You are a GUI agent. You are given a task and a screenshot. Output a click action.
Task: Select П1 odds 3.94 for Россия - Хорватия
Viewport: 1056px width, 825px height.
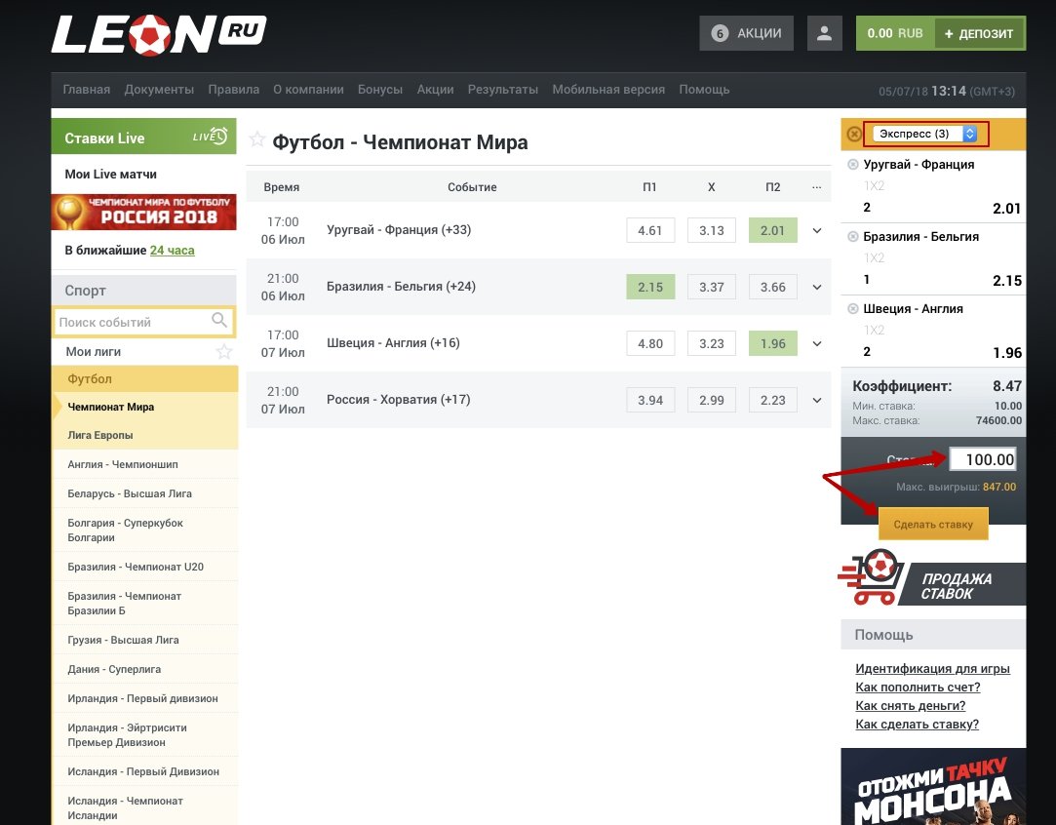[650, 400]
